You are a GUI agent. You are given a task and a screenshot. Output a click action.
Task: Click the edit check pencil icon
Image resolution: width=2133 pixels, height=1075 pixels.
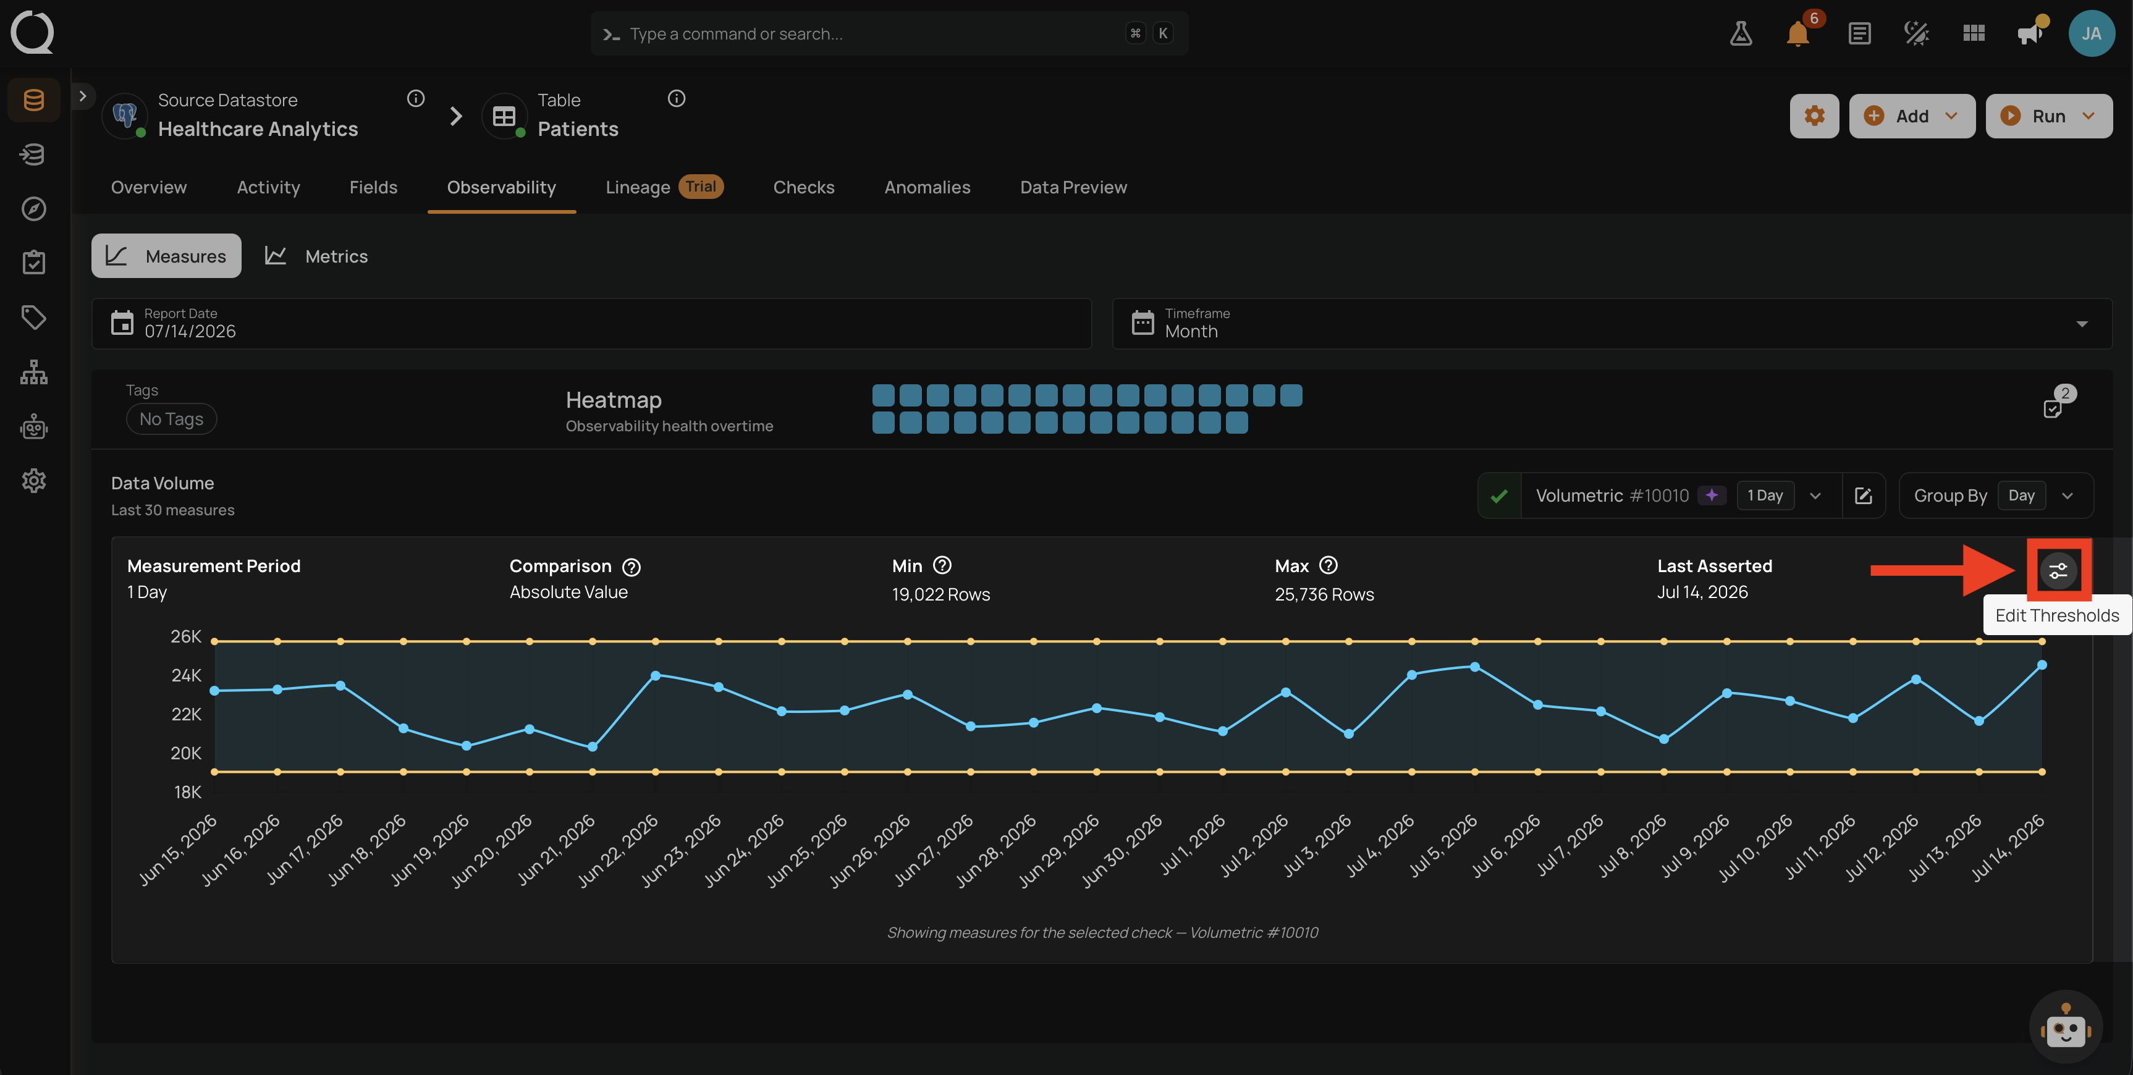1863,495
